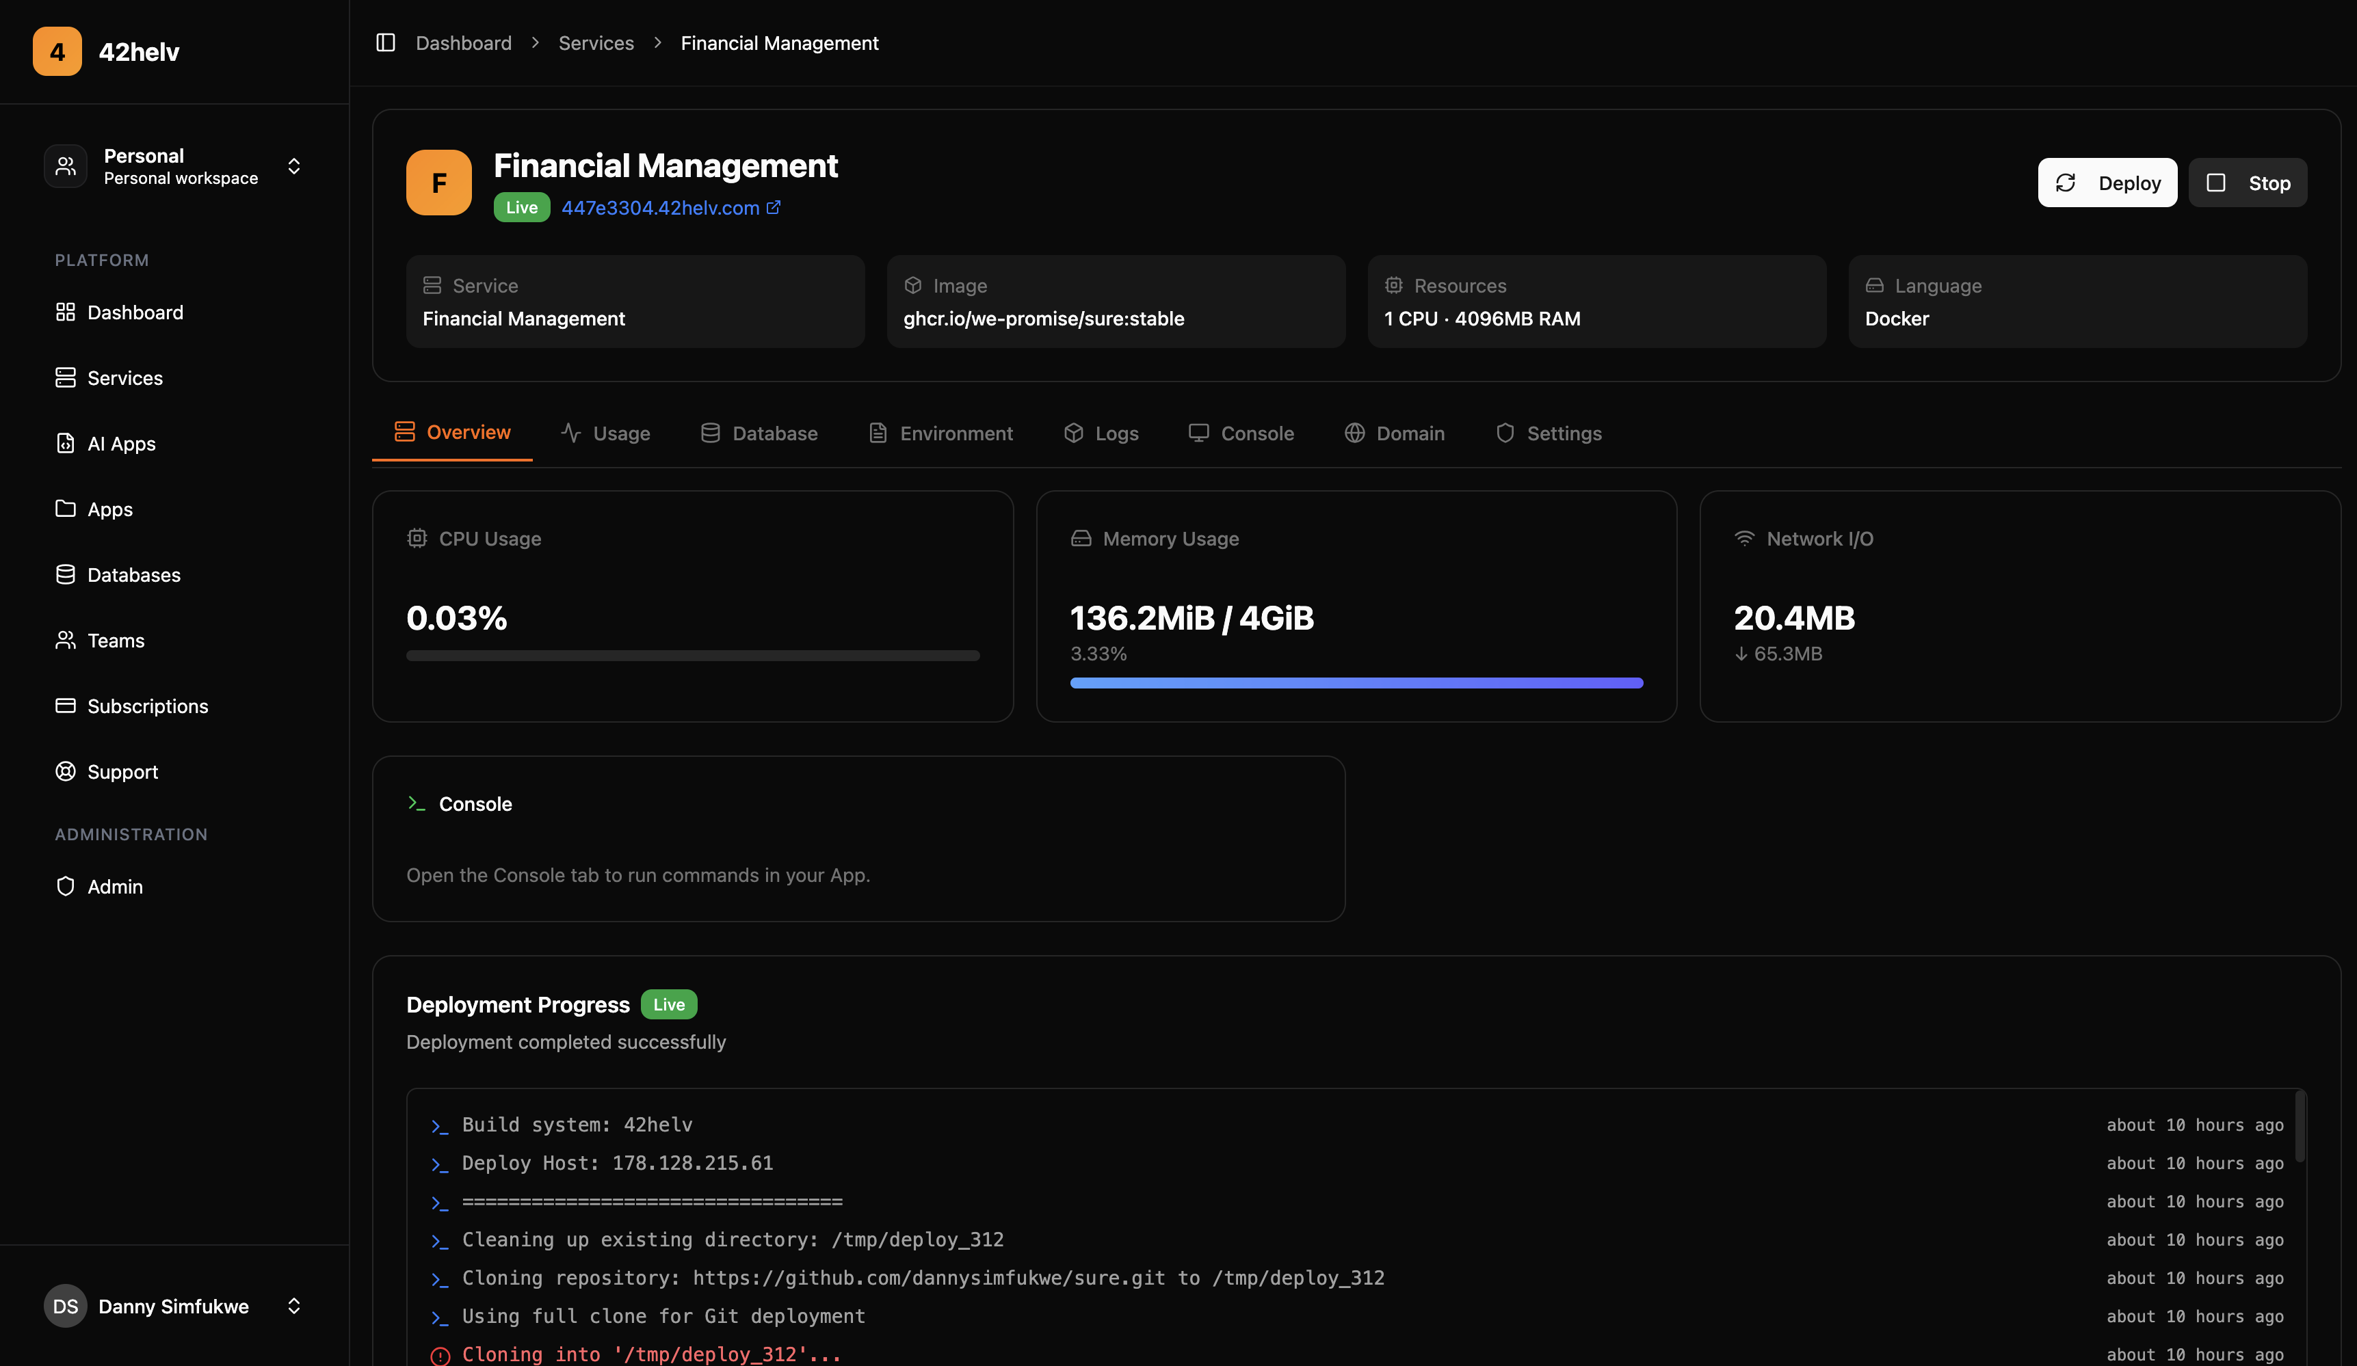Click the Deploy button

[2107, 183]
